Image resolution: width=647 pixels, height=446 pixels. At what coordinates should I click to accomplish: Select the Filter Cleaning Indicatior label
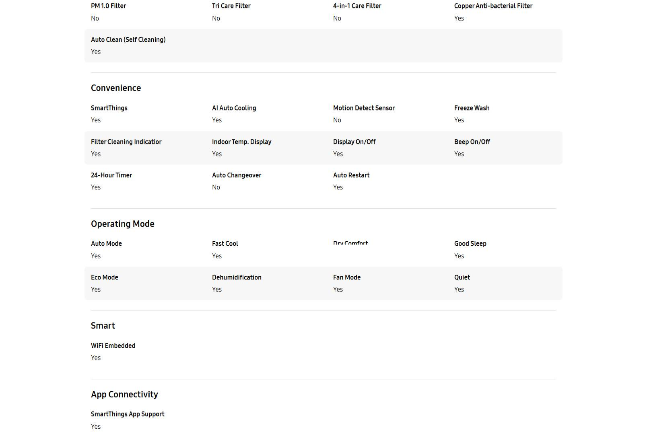126,142
